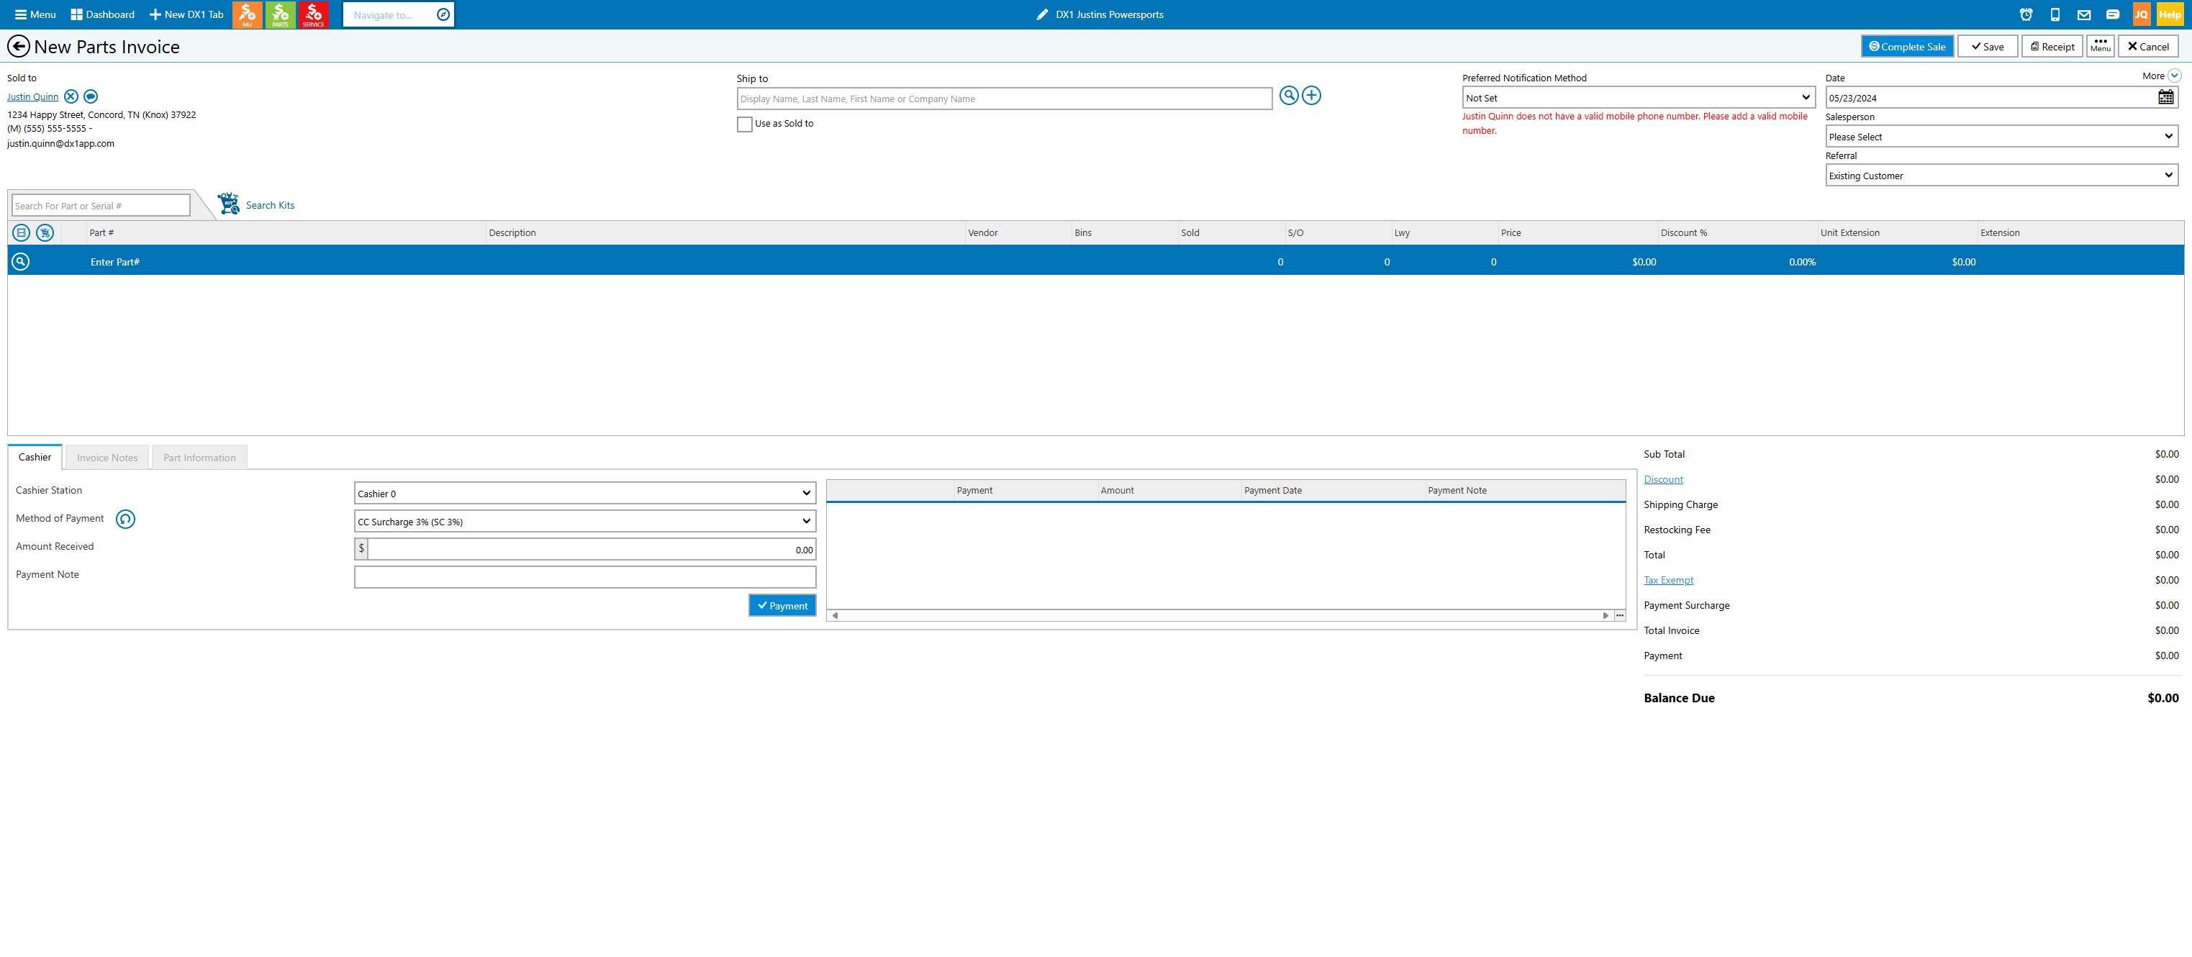Click the Search For Part or Serial # field
Image resolution: width=2192 pixels, height=957 pixels.
pos(101,206)
